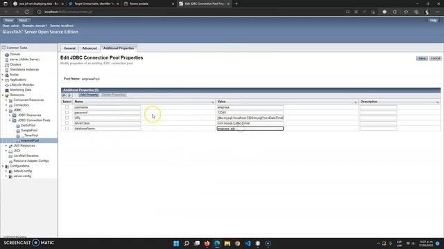Click the server (Admin Server) icon
The height and width of the screenshot is (249, 444).
click(7, 59)
